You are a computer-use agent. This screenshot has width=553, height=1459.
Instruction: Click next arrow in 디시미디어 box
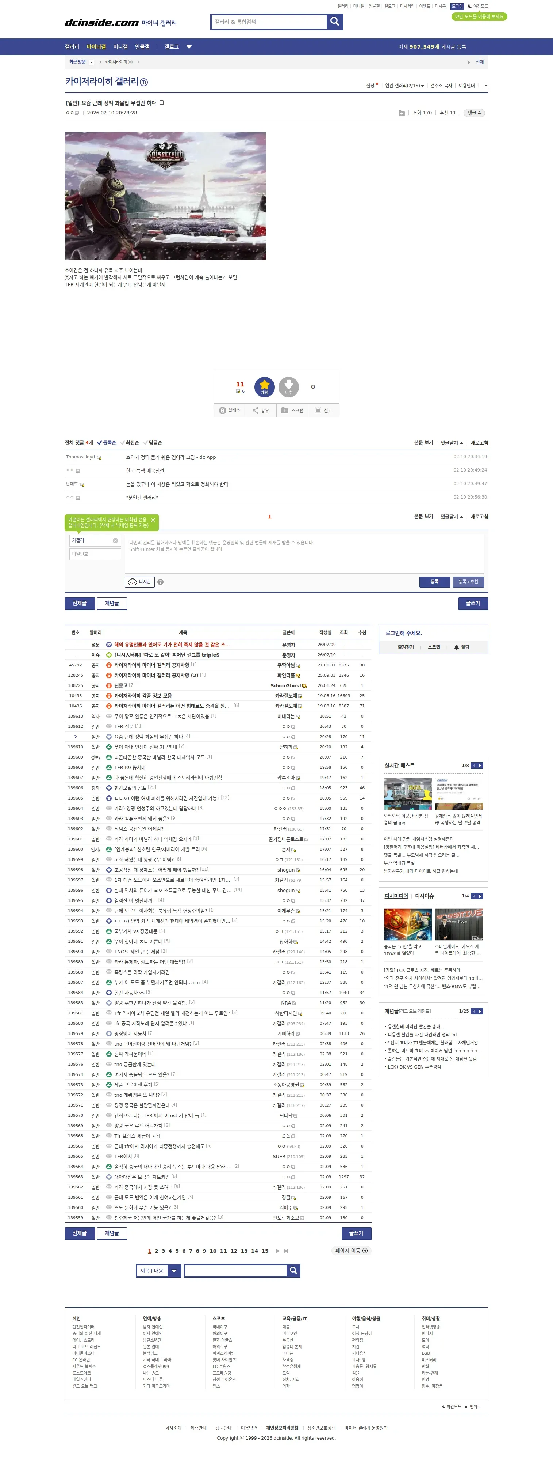[x=481, y=896]
